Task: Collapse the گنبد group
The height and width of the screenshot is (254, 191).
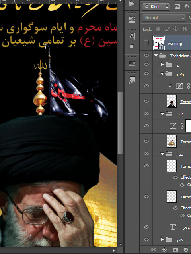Action: 162,114
